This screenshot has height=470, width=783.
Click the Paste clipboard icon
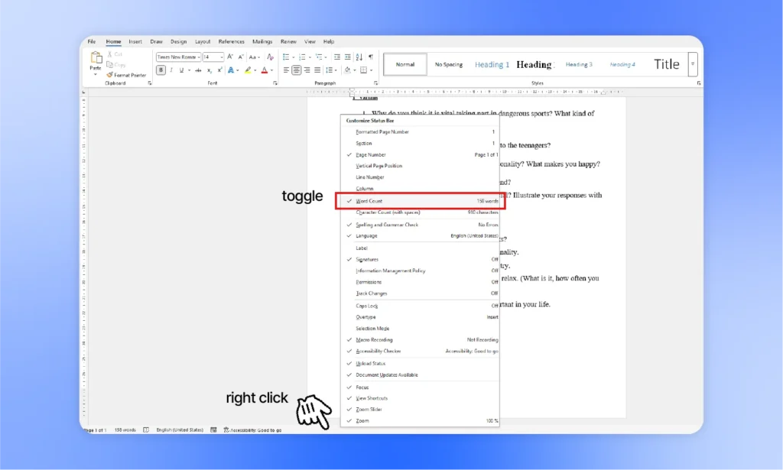click(x=96, y=58)
